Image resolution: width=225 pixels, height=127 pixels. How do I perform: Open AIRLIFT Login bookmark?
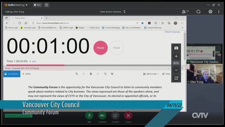[x=66, y=28]
